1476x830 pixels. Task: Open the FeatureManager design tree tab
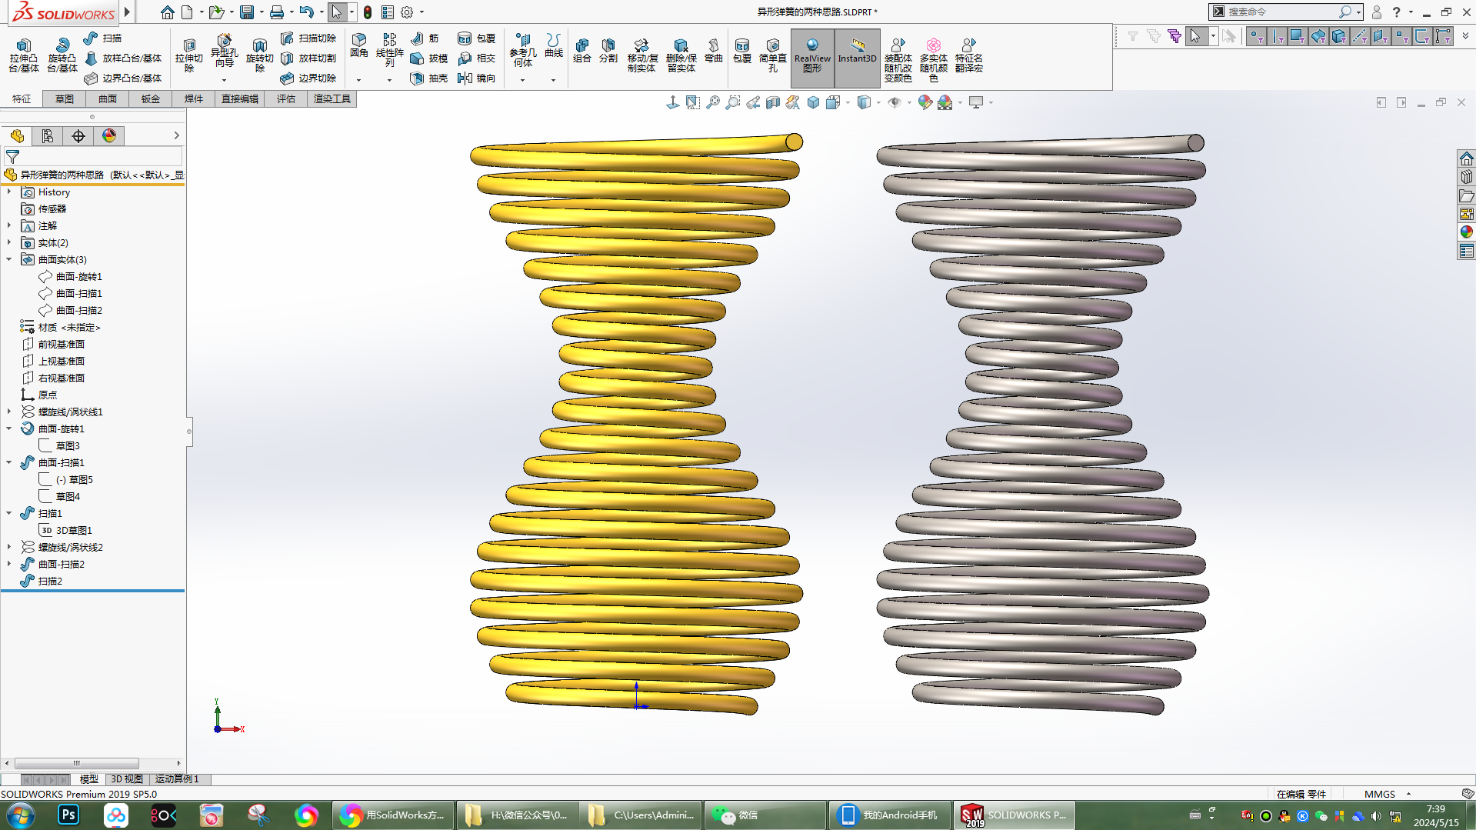coord(17,136)
